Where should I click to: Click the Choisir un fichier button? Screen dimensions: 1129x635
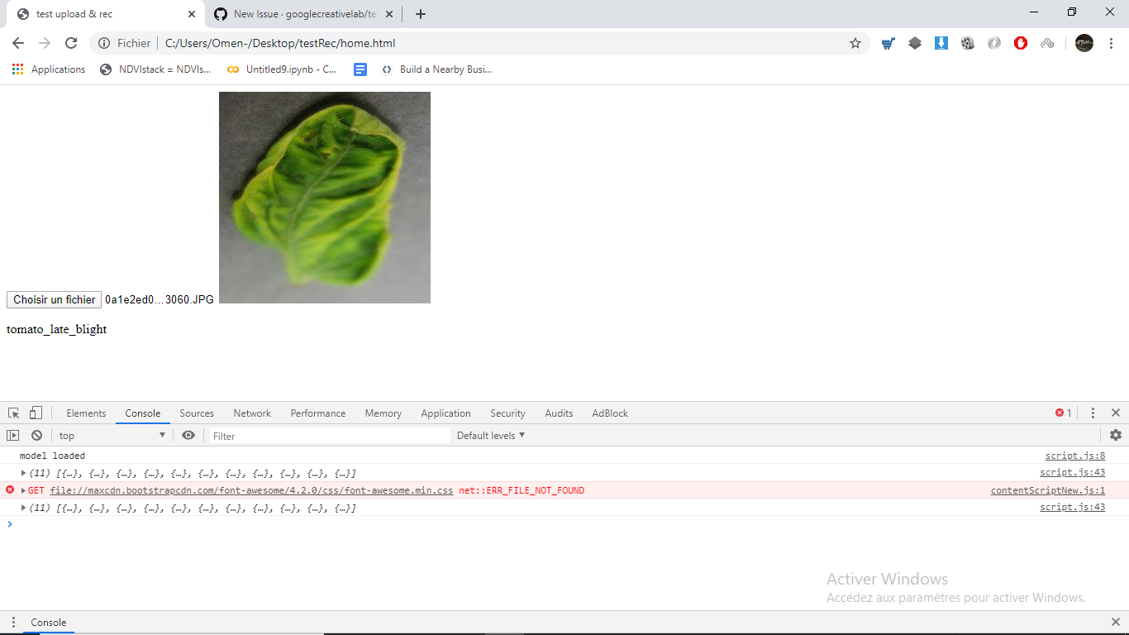[x=53, y=299]
